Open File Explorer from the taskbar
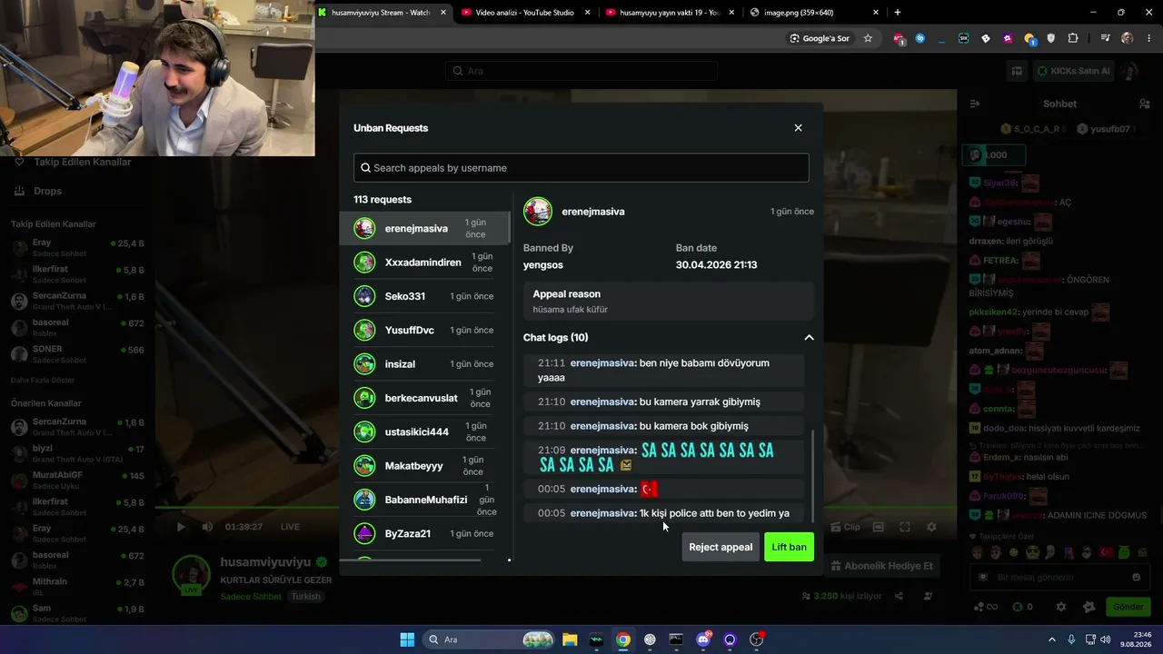The width and height of the screenshot is (1163, 654). tap(570, 639)
